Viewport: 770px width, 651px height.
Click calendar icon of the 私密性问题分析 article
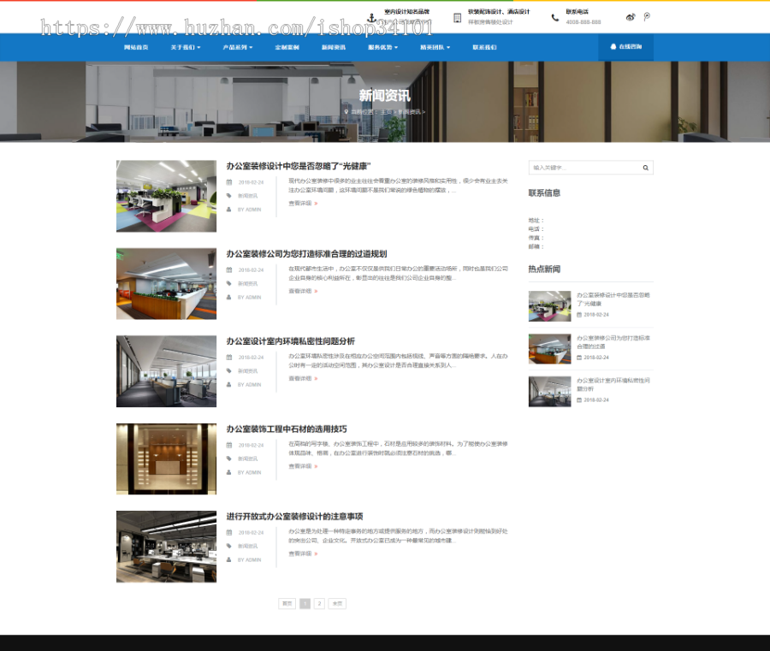(228, 358)
